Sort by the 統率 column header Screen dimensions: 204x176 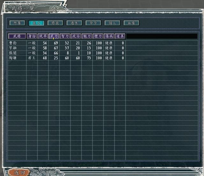[43, 36]
